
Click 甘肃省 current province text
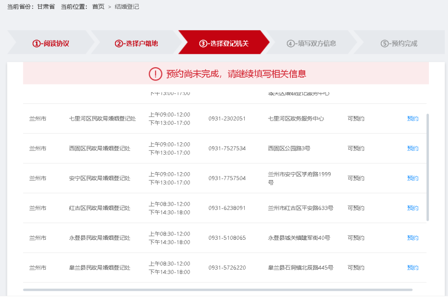[x=46, y=7]
